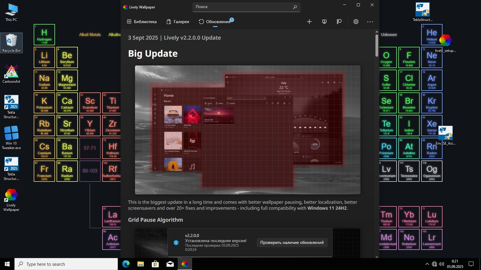The height and width of the screenshot is (270, 481).
Task: Click the Lively window vertical scrollbar thumb
Action: 377,46
